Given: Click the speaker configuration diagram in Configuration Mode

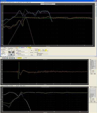Looking at the screenshot, I should coord(11,53).
